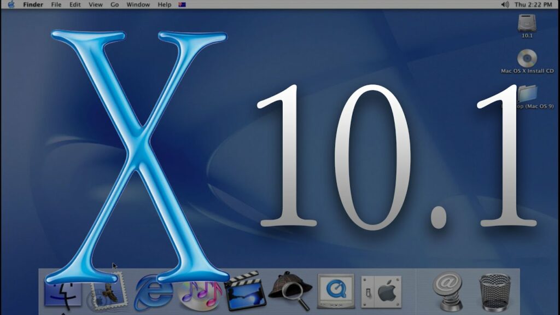Open the Edit menu
This screenshot has height=315, width=560.
coord(74,4)
